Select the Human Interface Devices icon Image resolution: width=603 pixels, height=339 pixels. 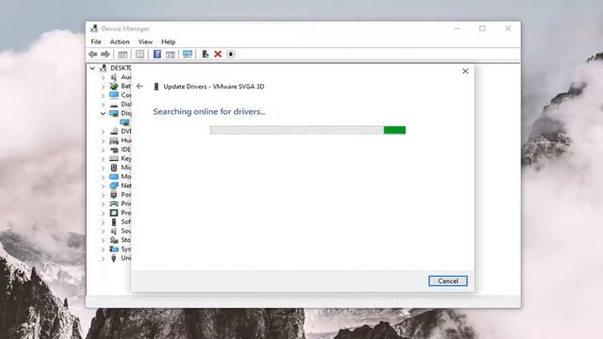pos(114,140)
